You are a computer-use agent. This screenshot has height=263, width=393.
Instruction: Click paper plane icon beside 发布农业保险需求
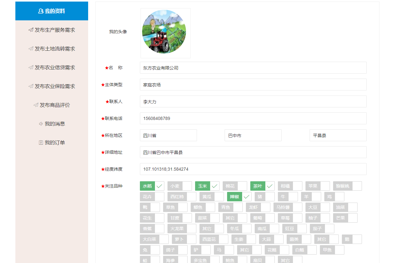[x=31, y=86]
